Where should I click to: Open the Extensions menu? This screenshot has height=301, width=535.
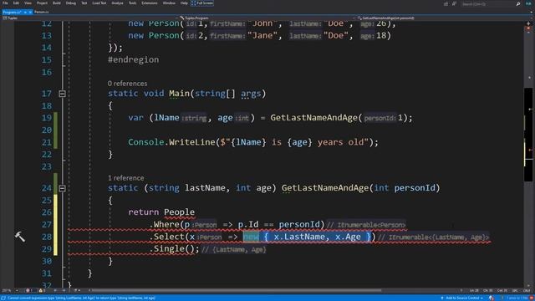point(150,3)
